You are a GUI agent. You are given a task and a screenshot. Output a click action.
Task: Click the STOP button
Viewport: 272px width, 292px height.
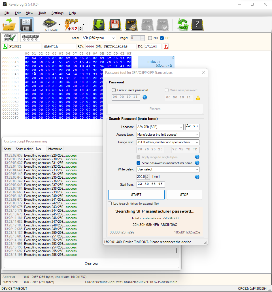pos(184,195)
